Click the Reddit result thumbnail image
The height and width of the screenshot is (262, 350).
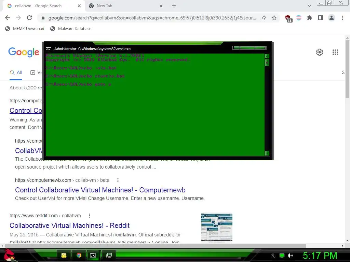(216, 227)
